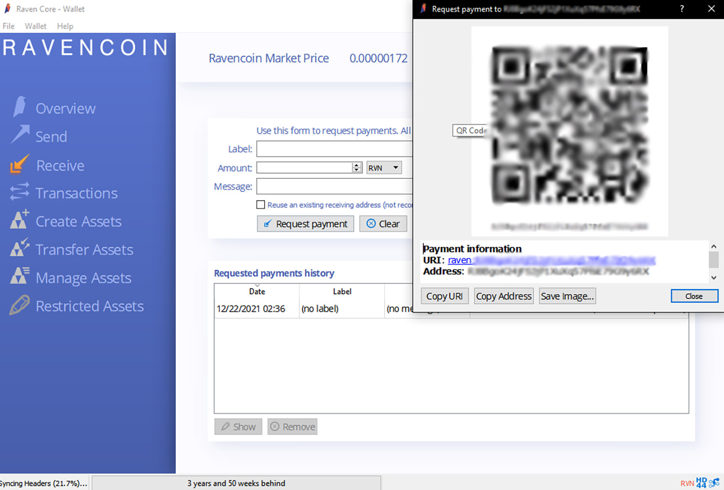Sort history by Date column
This screenshot has width=724, height=490.
(x=257, y=291)
